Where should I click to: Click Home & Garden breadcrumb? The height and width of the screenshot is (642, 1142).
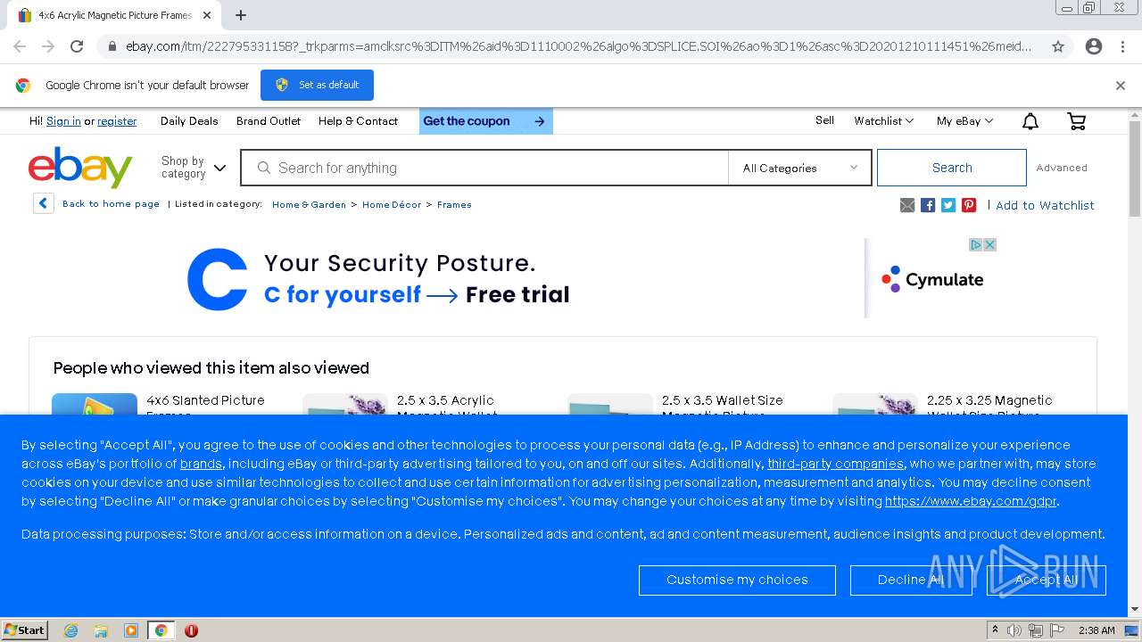coord(309,204)
